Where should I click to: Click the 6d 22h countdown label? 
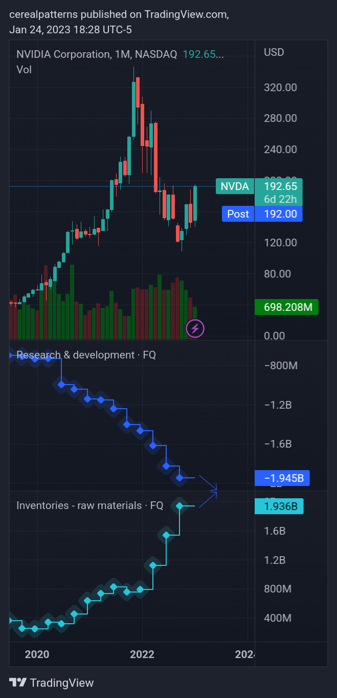280,199
